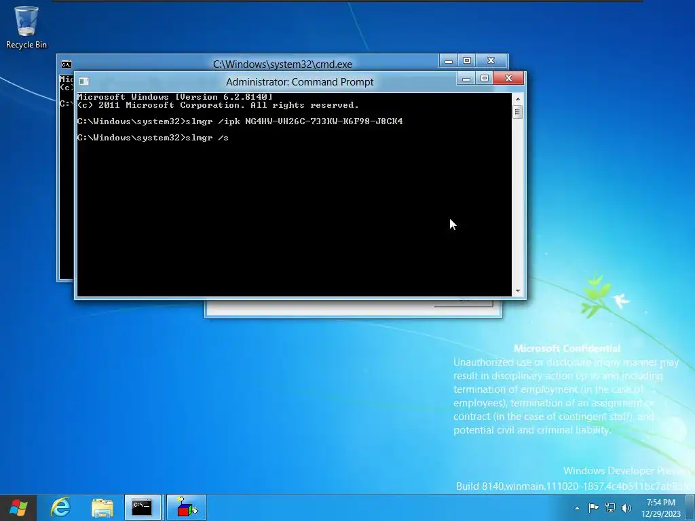Open the Action Center flag icon

point(593,507)
